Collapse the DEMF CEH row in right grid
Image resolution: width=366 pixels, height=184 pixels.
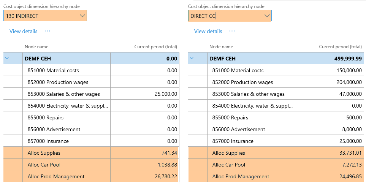coord(192,59)
